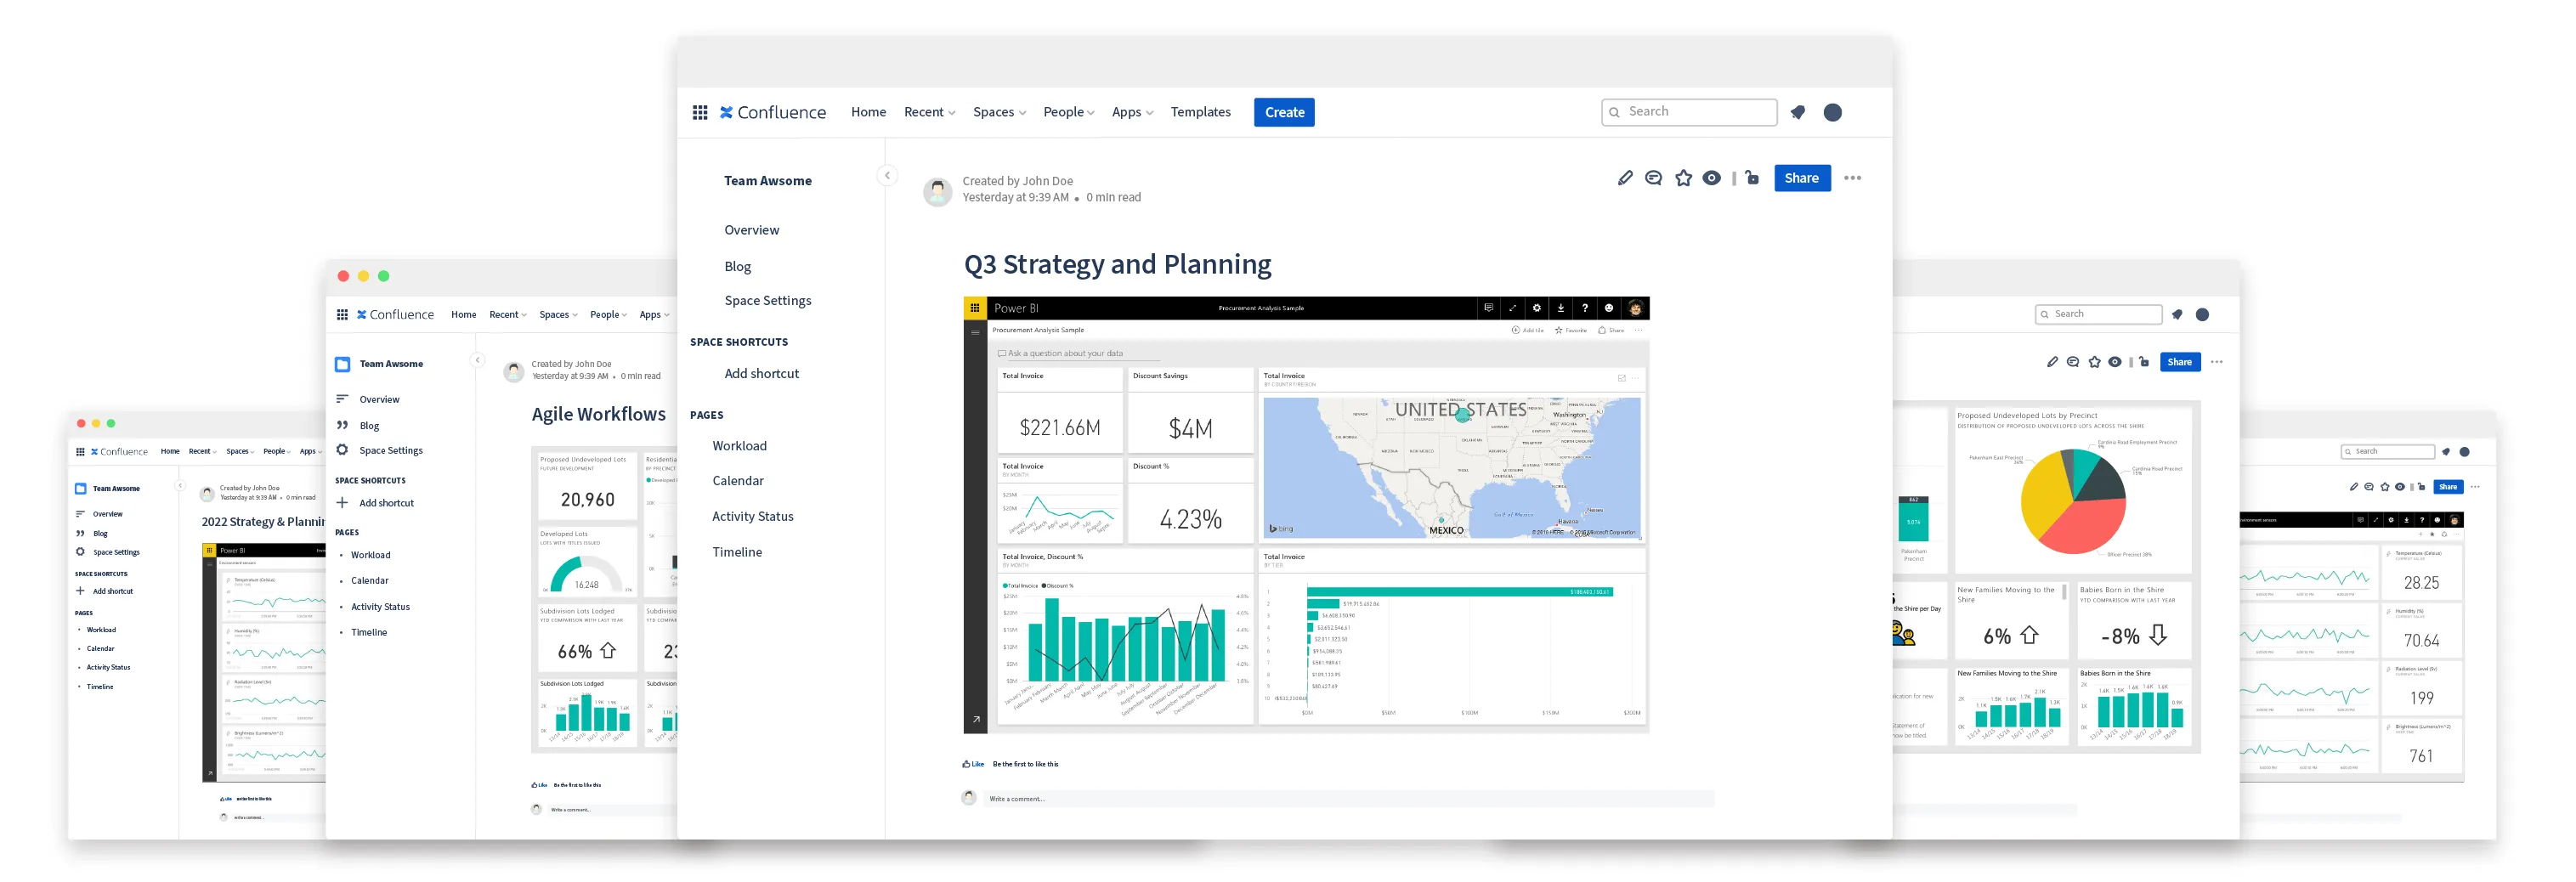This screenshot has height=882, width=2576.
Task: Click Add tile in the Power BI dashboard
Action: tap(1527, 330)
